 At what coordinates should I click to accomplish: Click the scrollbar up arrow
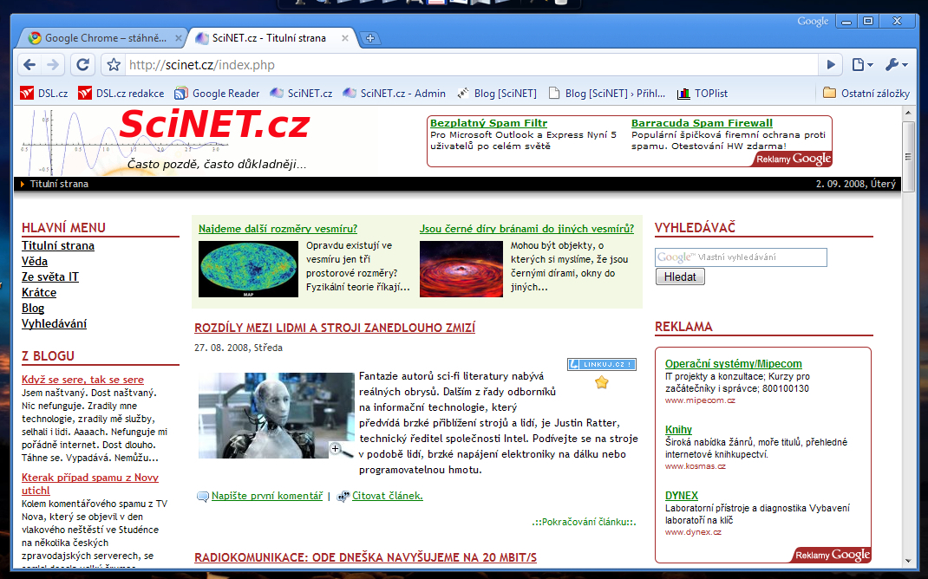[x=908, y=113]
